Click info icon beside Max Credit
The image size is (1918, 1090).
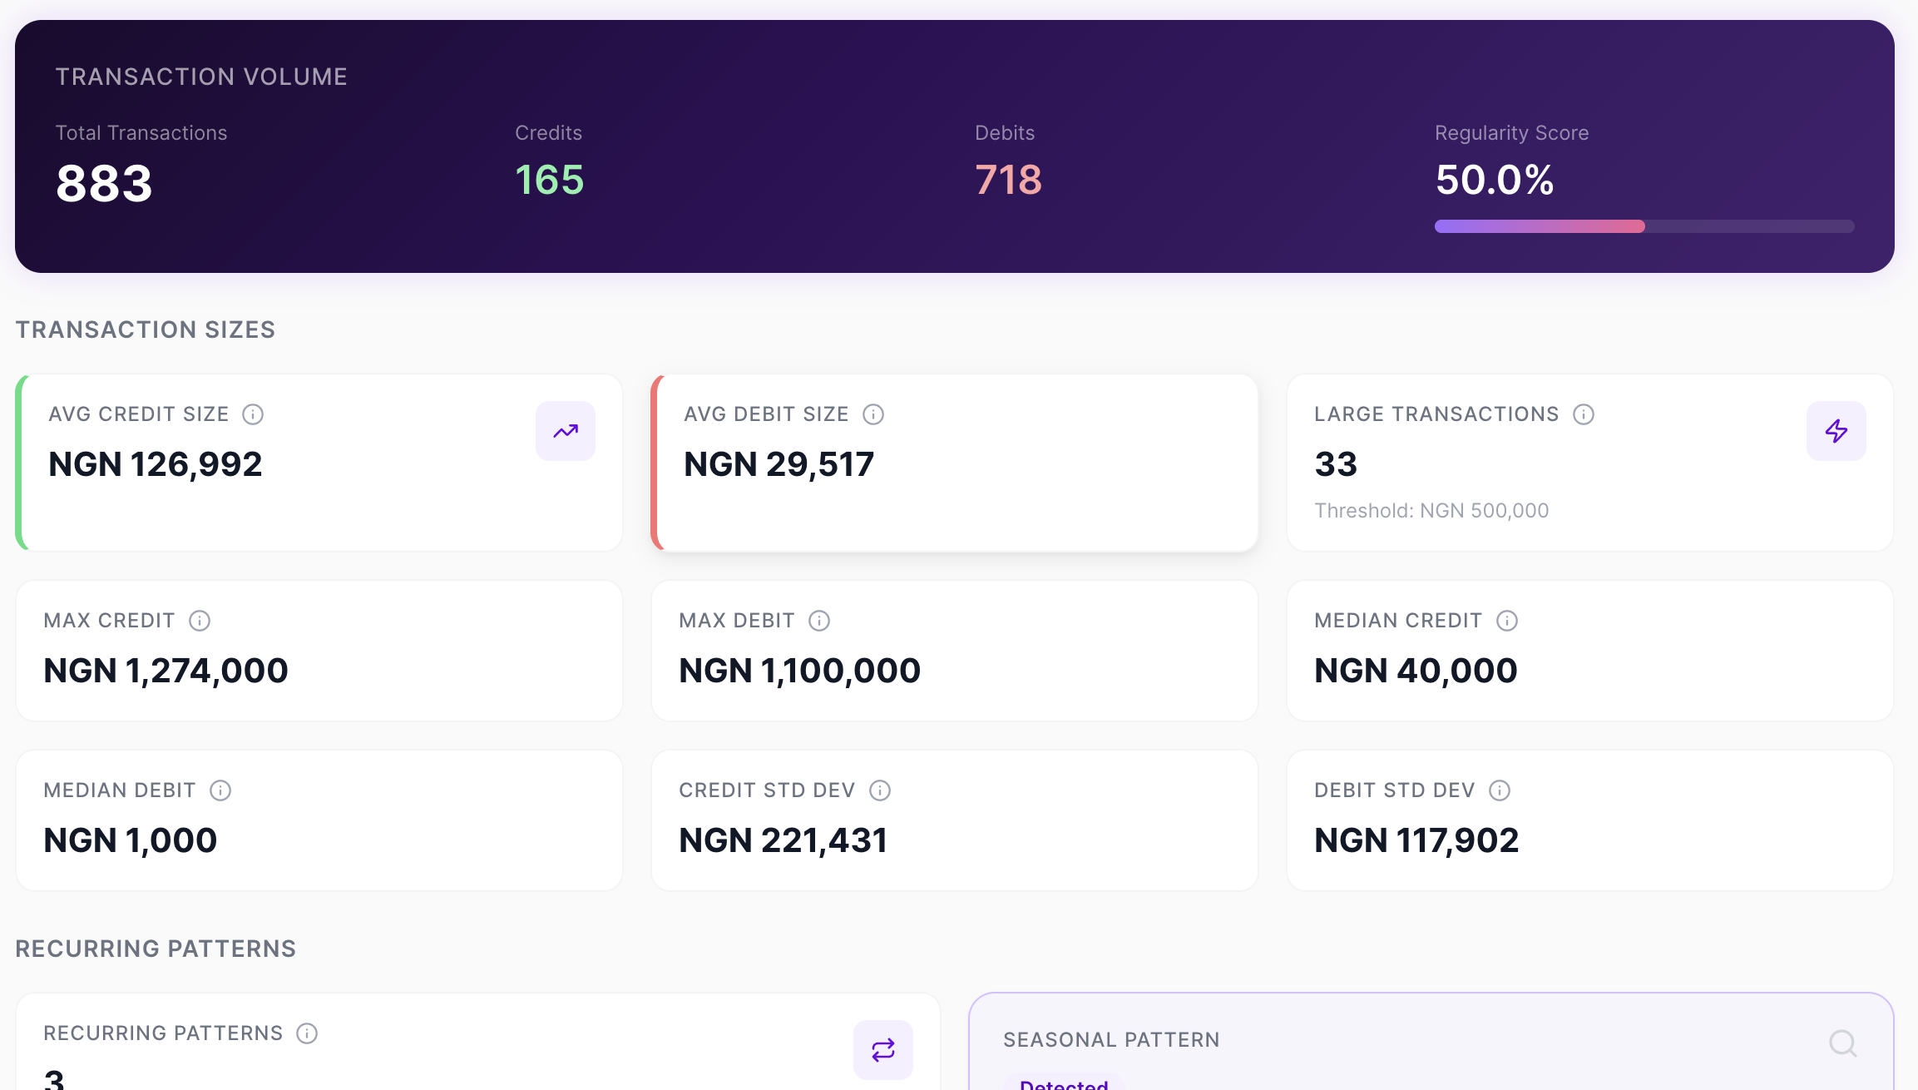[x=200, y=621]
